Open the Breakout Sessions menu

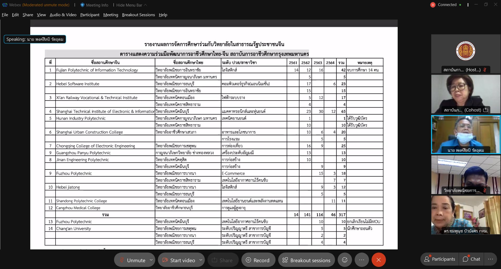pyautogui.click(x=139, y=15)
